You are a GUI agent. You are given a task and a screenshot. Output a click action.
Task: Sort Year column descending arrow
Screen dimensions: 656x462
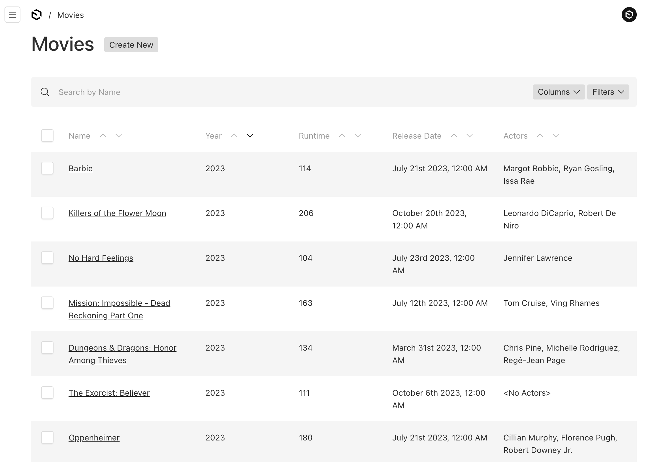[250, 135]
